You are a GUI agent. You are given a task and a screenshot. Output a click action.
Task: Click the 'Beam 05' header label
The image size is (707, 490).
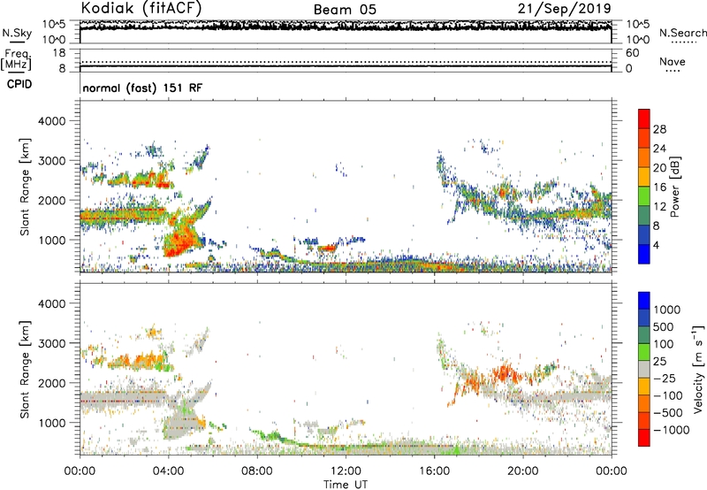point(345,10)
